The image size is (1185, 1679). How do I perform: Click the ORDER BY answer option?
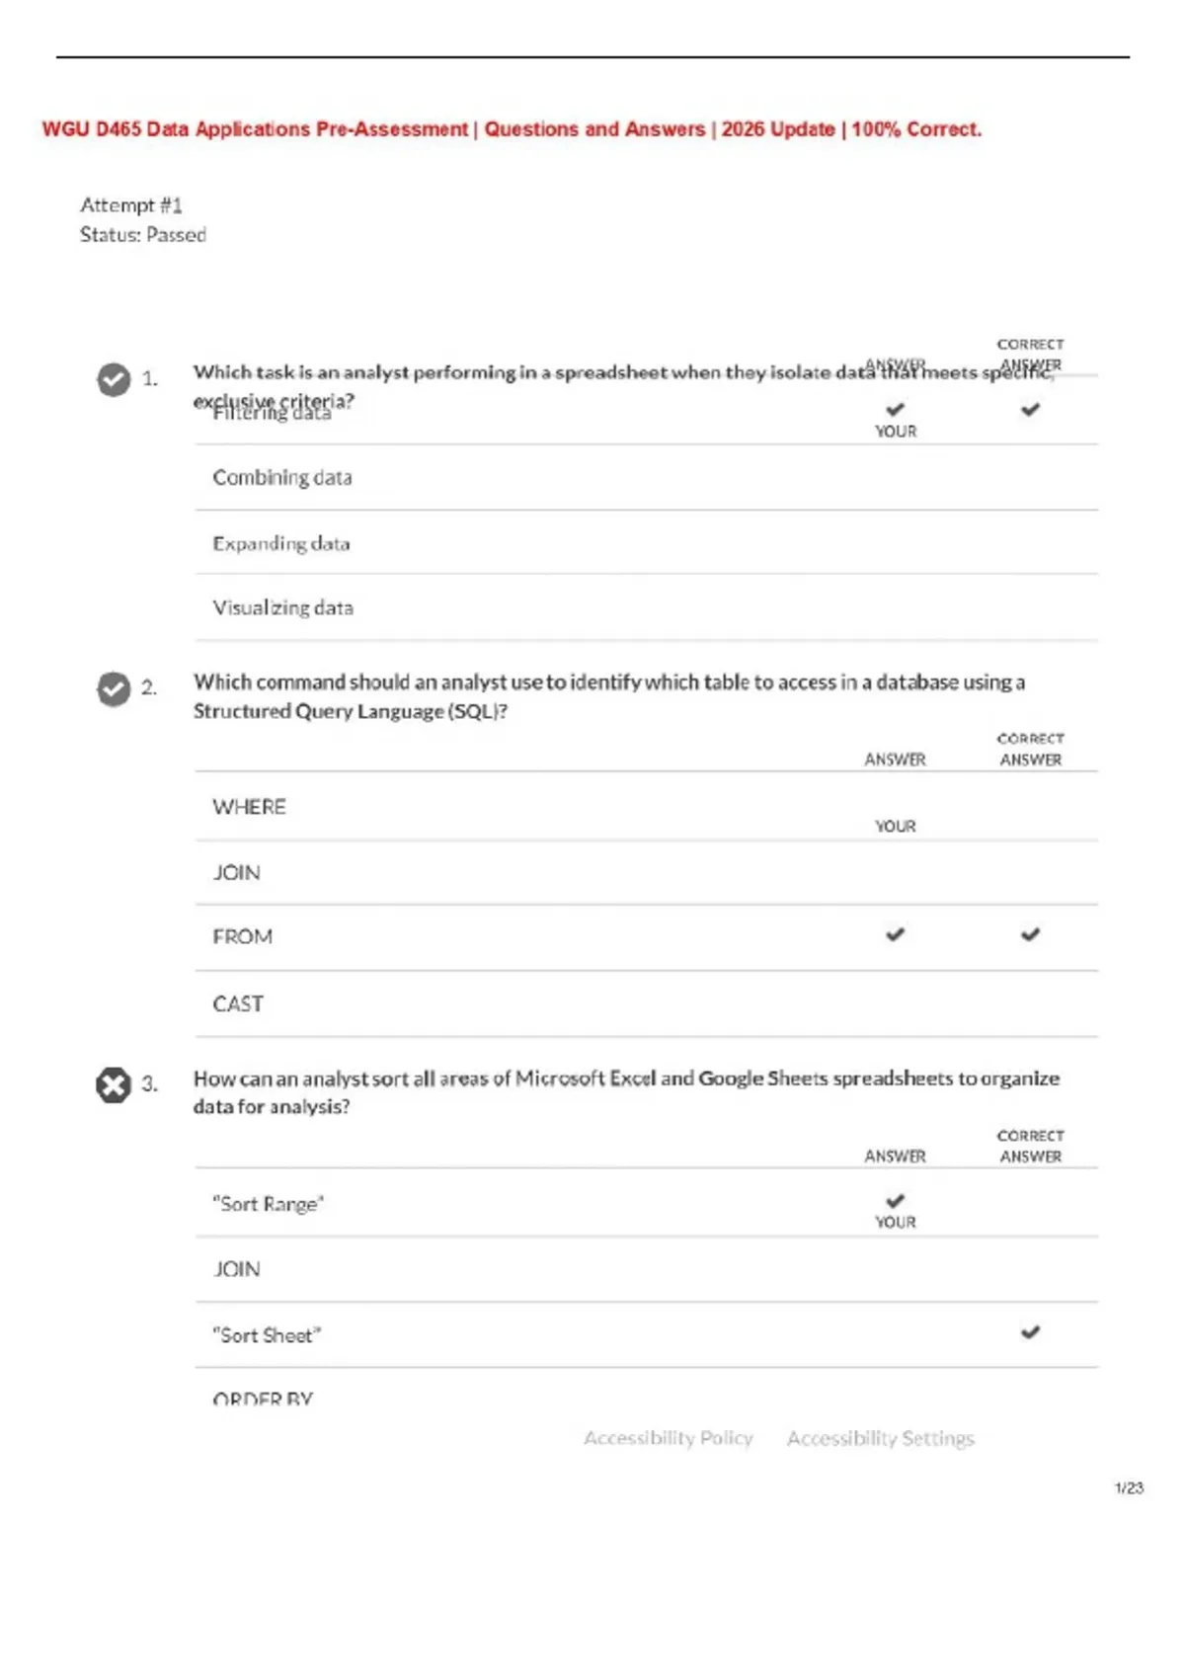click(263, 1399)
